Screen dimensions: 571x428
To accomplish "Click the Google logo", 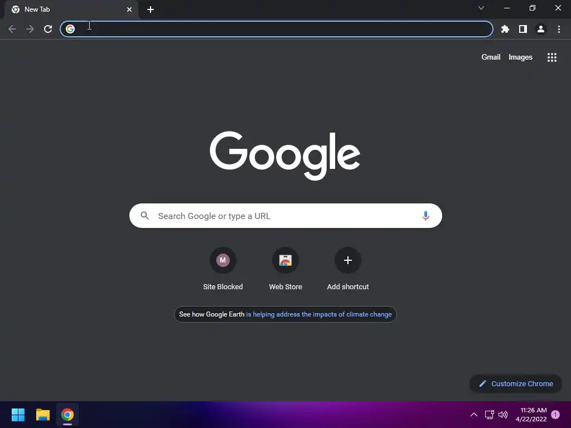I will pyautogui.click(x=285, y=155).
